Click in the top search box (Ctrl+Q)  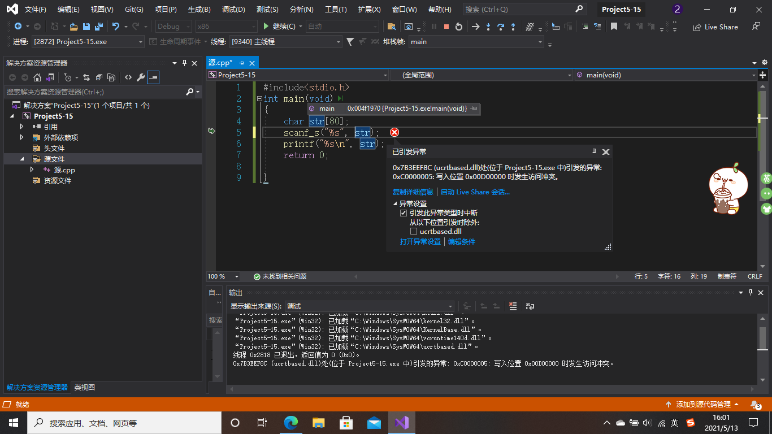point(524,10)
